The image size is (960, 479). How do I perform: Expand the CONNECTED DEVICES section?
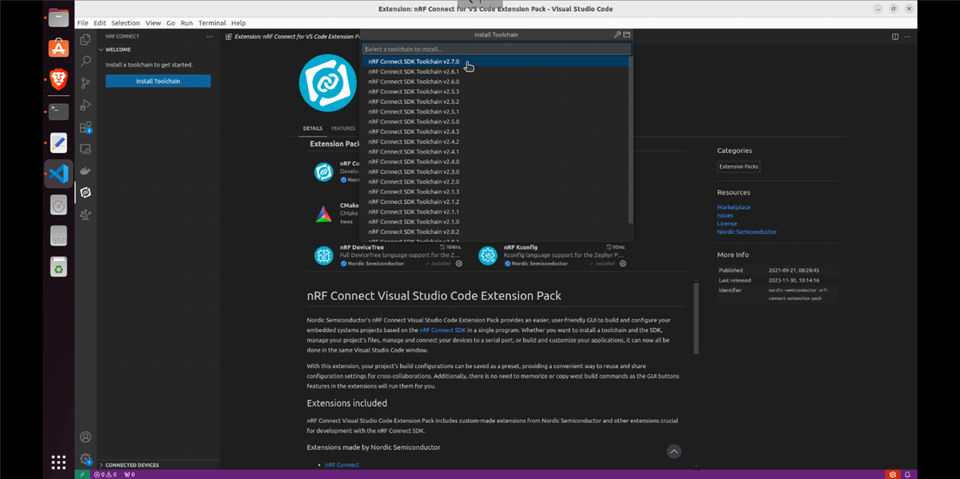click(132, 465)
